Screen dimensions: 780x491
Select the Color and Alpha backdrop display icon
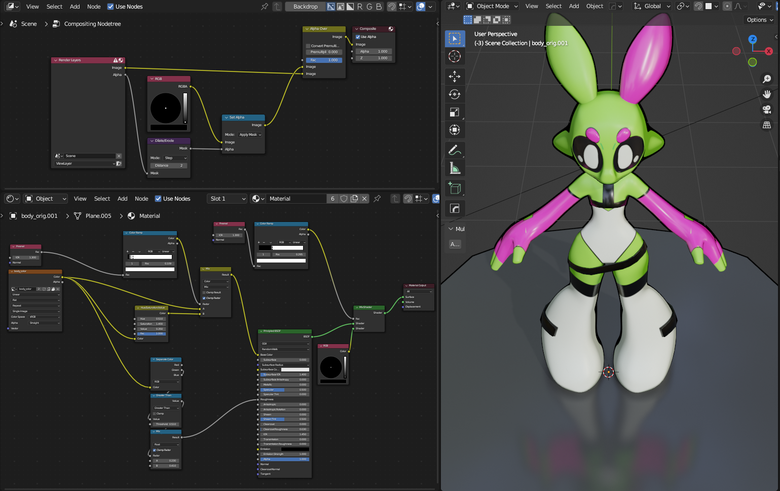331,7
